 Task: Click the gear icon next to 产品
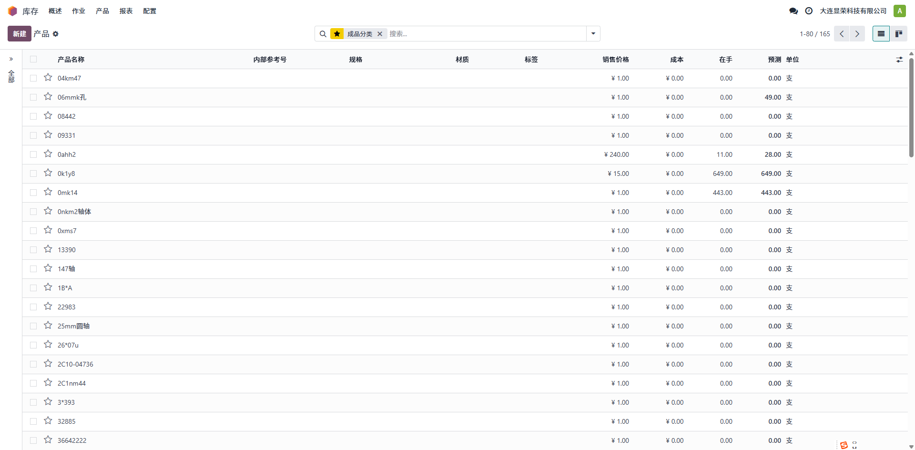click(56, 34)
